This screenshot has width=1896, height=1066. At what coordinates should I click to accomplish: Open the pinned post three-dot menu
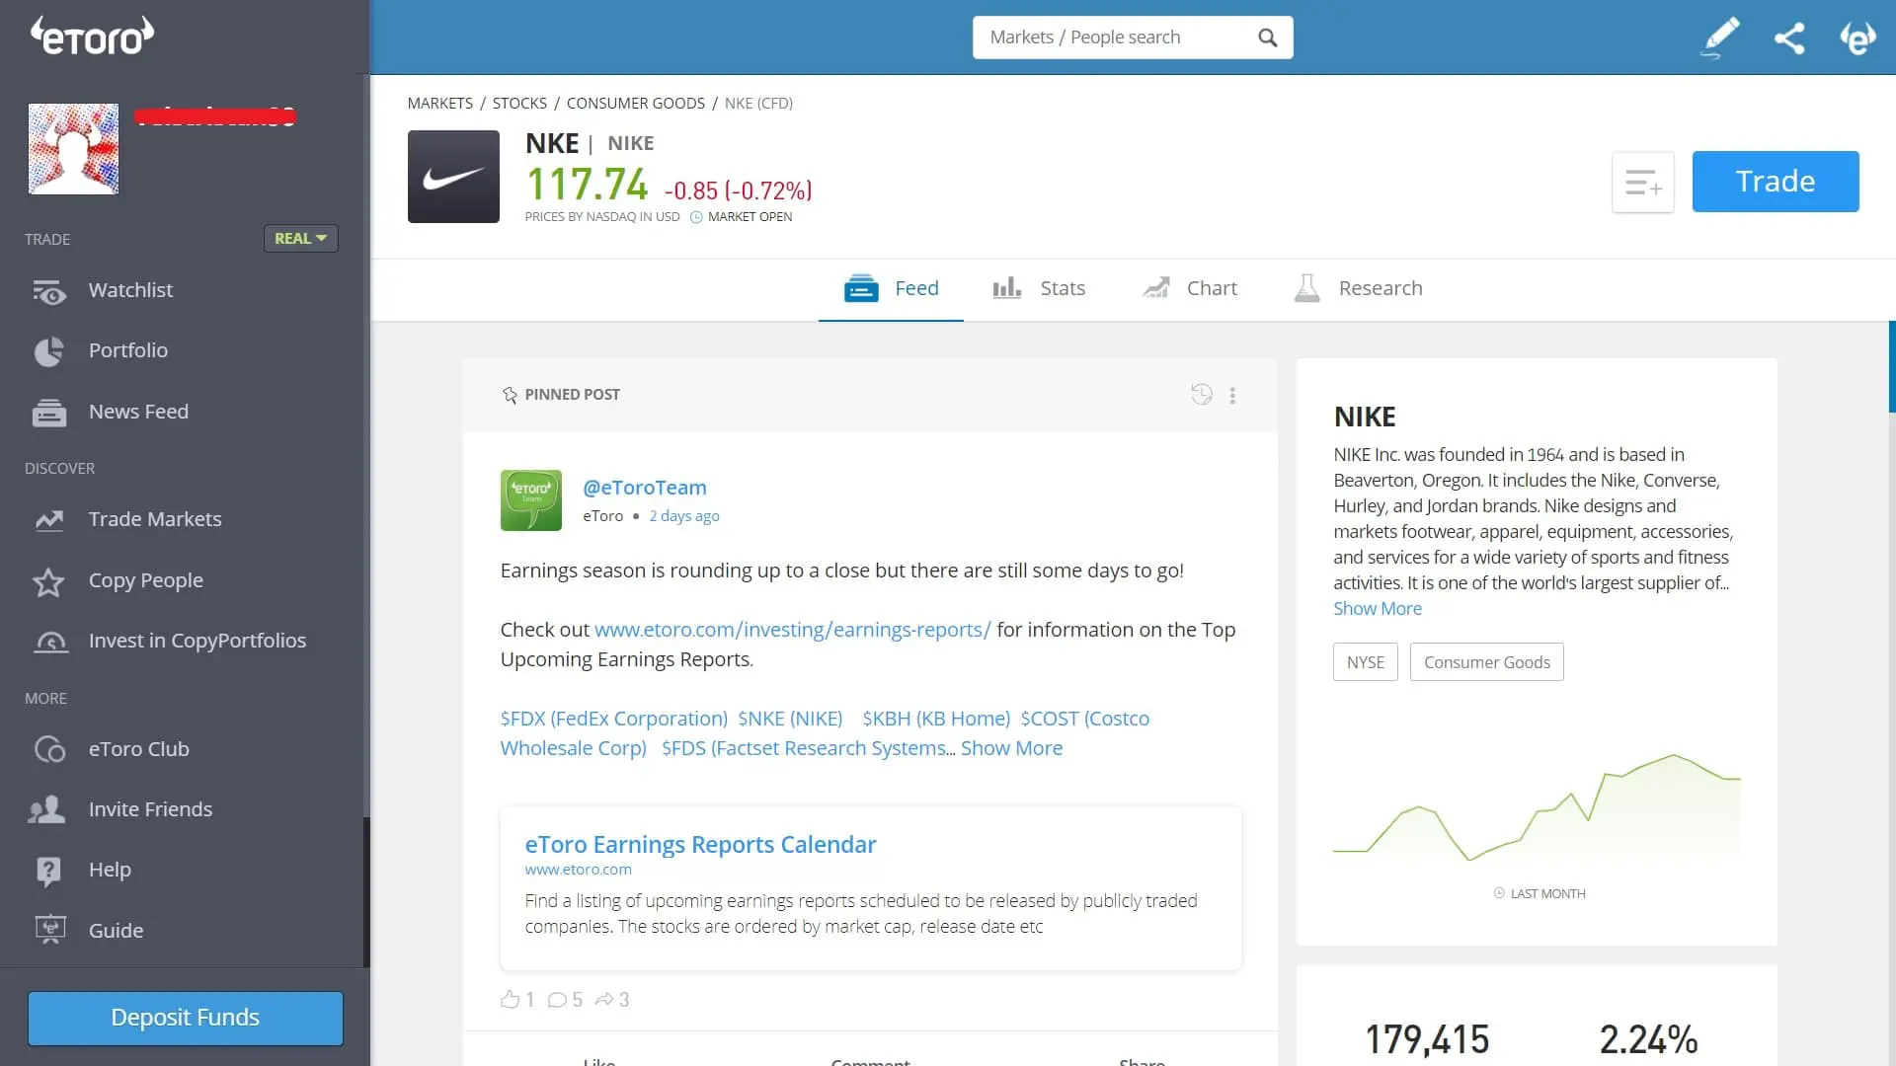click(x=1231, y=395)
